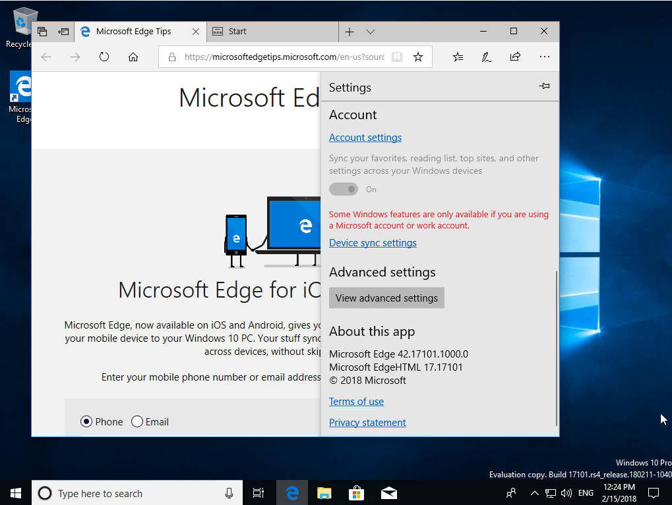Click the Type here to search box
Image resolution: width=672 pixels, height=505 pixels.
[x=137, y=493]
